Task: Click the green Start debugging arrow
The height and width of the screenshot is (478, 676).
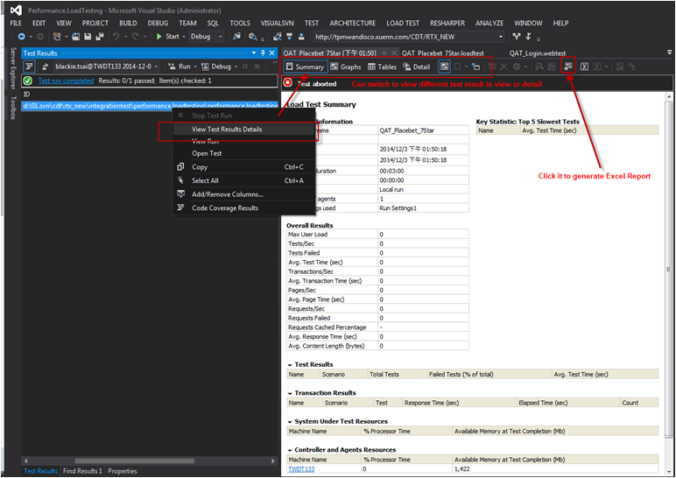Action: tap(158, 37)
